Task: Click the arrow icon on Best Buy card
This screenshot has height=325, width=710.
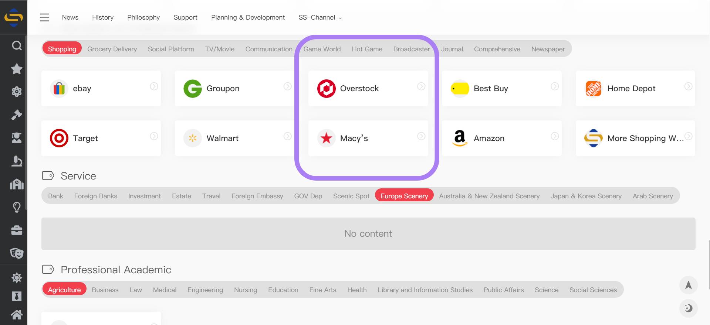Action: click(x=555, y=86)
